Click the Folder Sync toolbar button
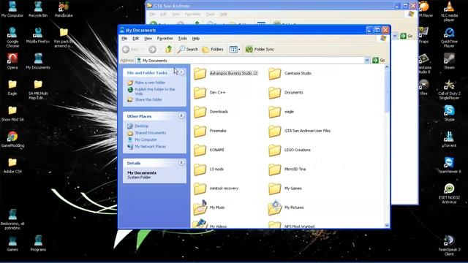The width and height of the screenshot is (468, 263). point(260,49)
